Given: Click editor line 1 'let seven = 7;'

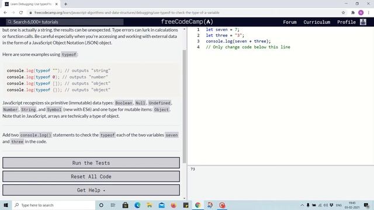Looking at the screenshot, I should coord(223,30).
